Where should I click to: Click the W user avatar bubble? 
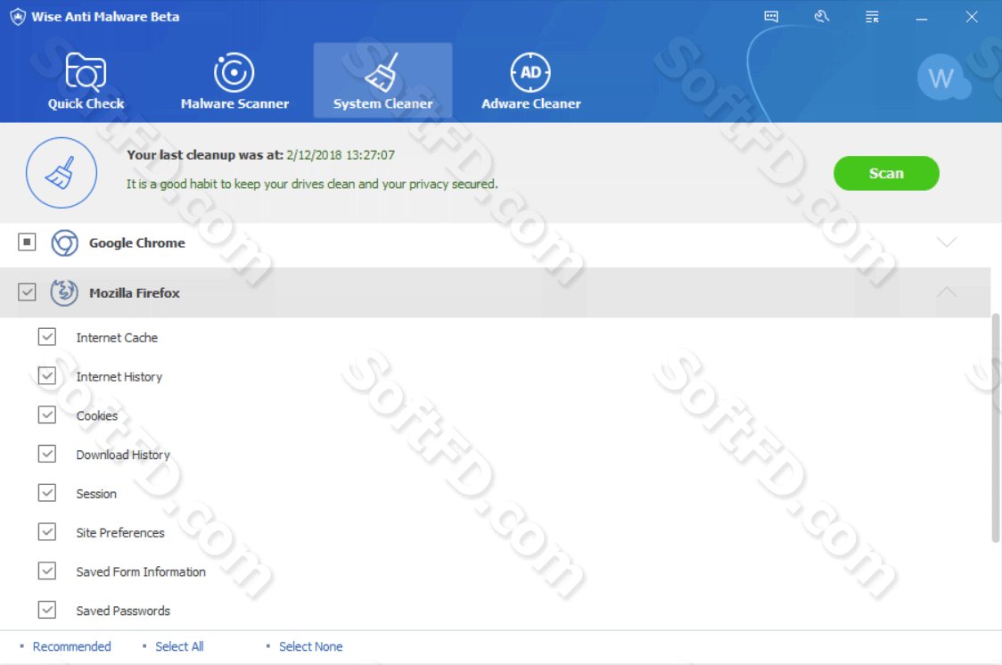[942, 78]
